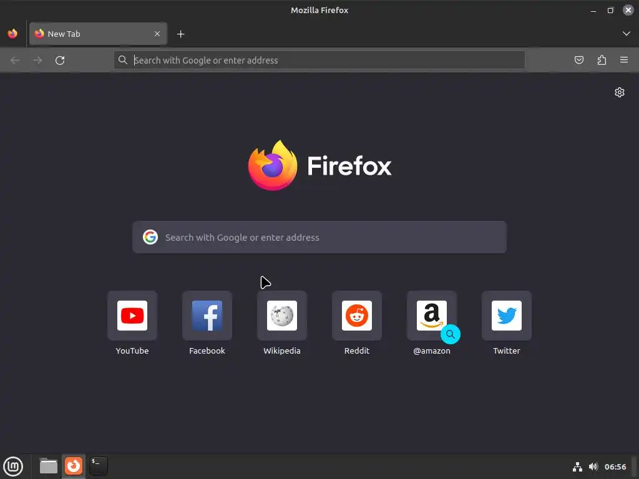Click the @amazon label text

pyautogui.click(x=432, y=351)
